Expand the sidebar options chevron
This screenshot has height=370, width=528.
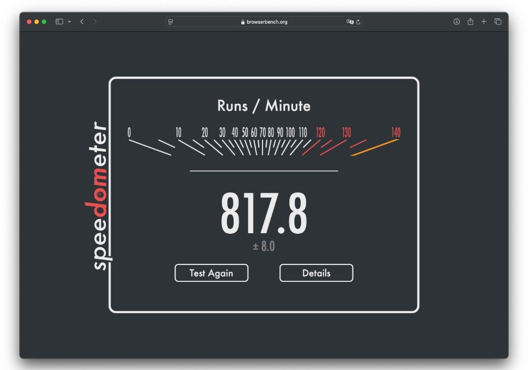pos(69,22)
